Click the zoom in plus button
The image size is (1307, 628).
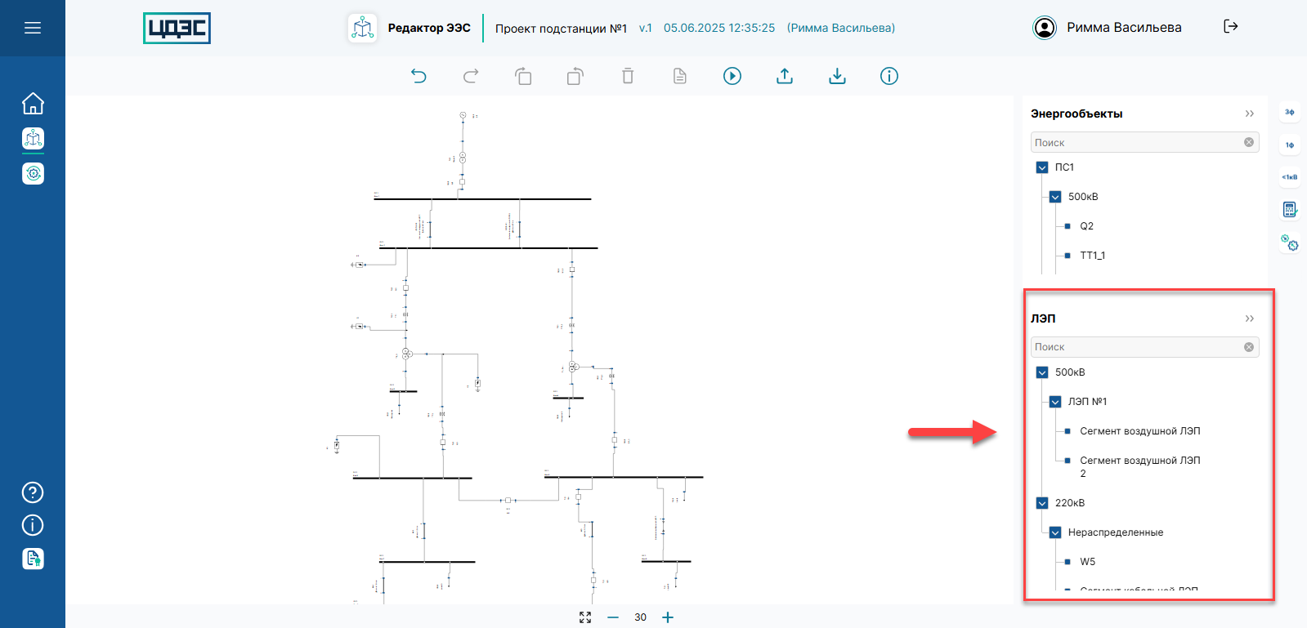click(x=668, y=617)
